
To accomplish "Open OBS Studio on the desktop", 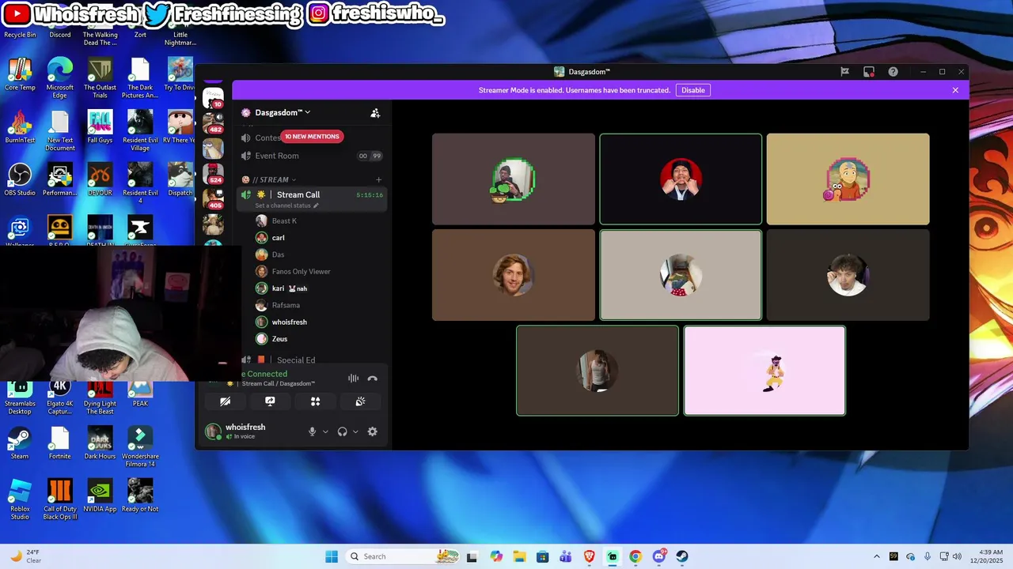I will 20,180.
